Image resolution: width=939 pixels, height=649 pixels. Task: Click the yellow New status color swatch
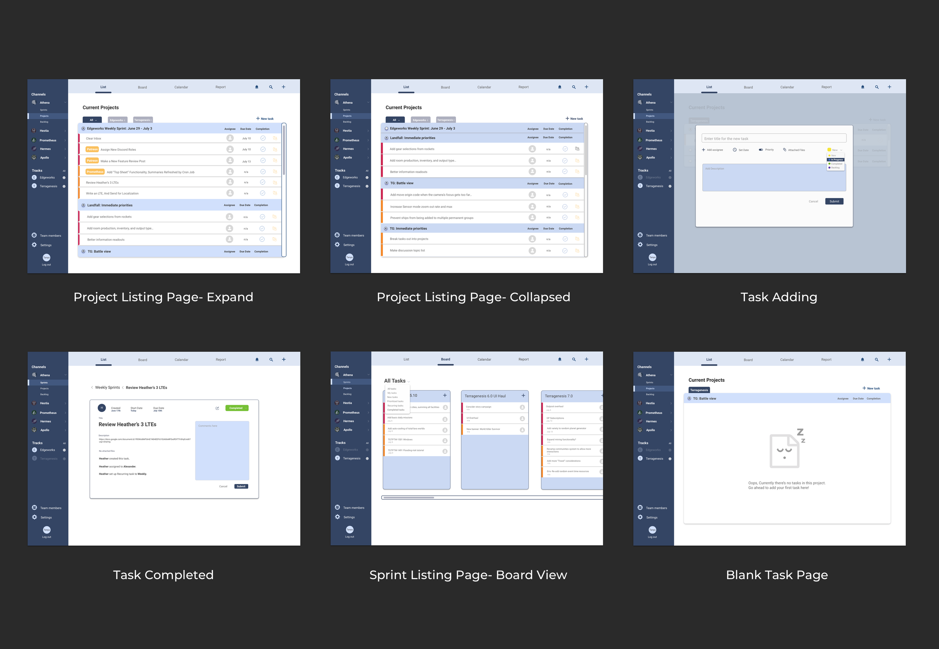click(829, 150)
